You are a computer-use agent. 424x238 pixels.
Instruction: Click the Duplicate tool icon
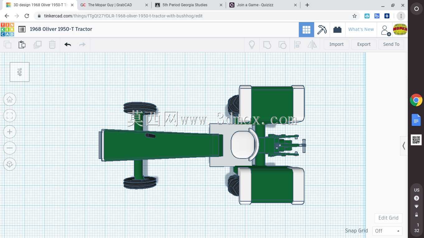(x=37, y=45)
